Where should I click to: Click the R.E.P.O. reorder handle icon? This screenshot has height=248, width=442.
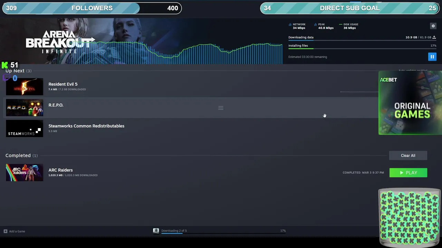point(221,108)
